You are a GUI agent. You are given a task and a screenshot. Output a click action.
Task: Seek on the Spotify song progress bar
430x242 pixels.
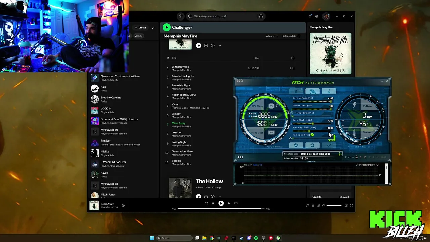click(x=221, y=209)
